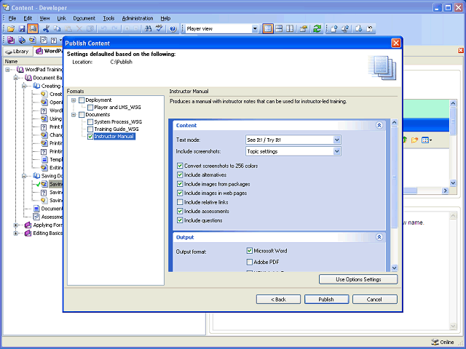
Task: Expand the Applying Form tree node
Action: [16, 225]
